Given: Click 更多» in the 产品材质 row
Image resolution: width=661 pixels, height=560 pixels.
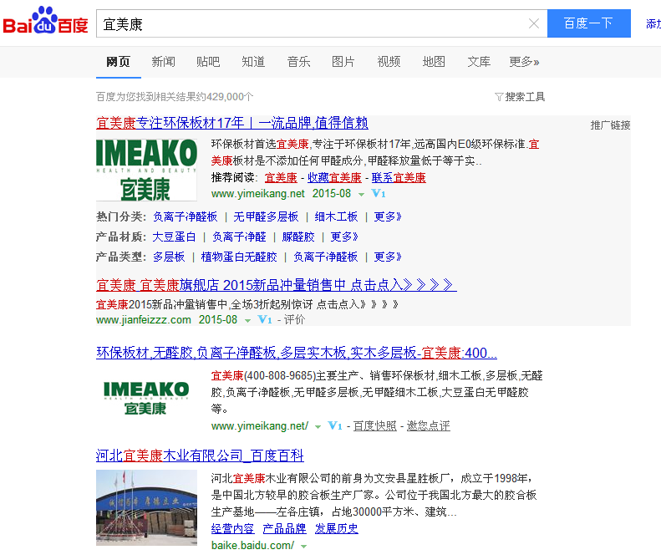Looking at the screenshot, I should pos(344,237).
